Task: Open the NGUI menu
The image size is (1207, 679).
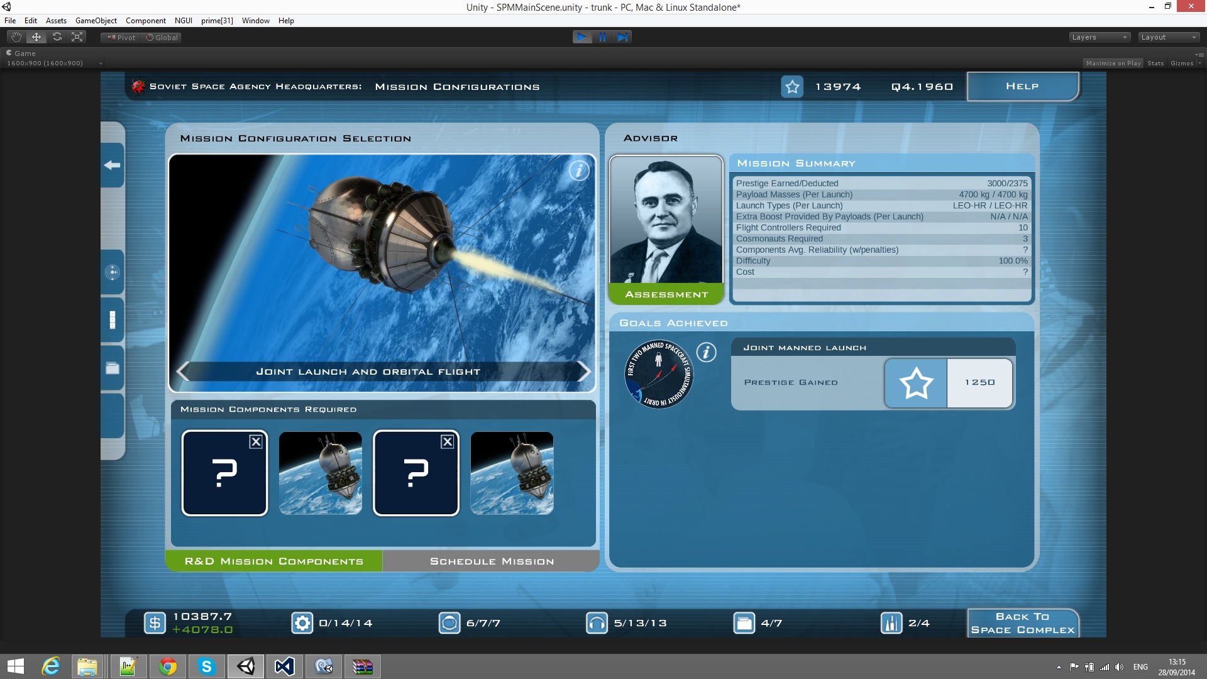Action: [x=183, y=21]
